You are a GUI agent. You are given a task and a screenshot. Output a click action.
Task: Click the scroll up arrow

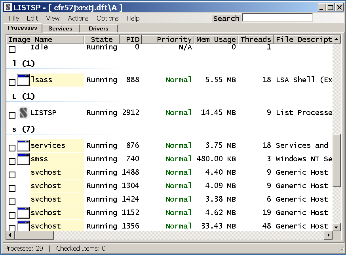click(x=336, y=39)
